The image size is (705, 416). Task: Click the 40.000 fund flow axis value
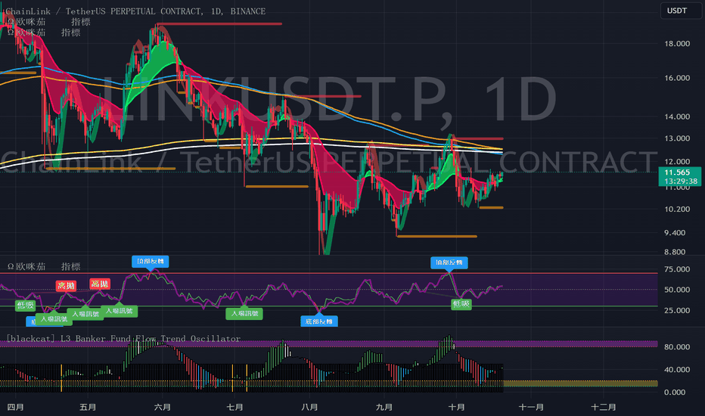[677, 370]
